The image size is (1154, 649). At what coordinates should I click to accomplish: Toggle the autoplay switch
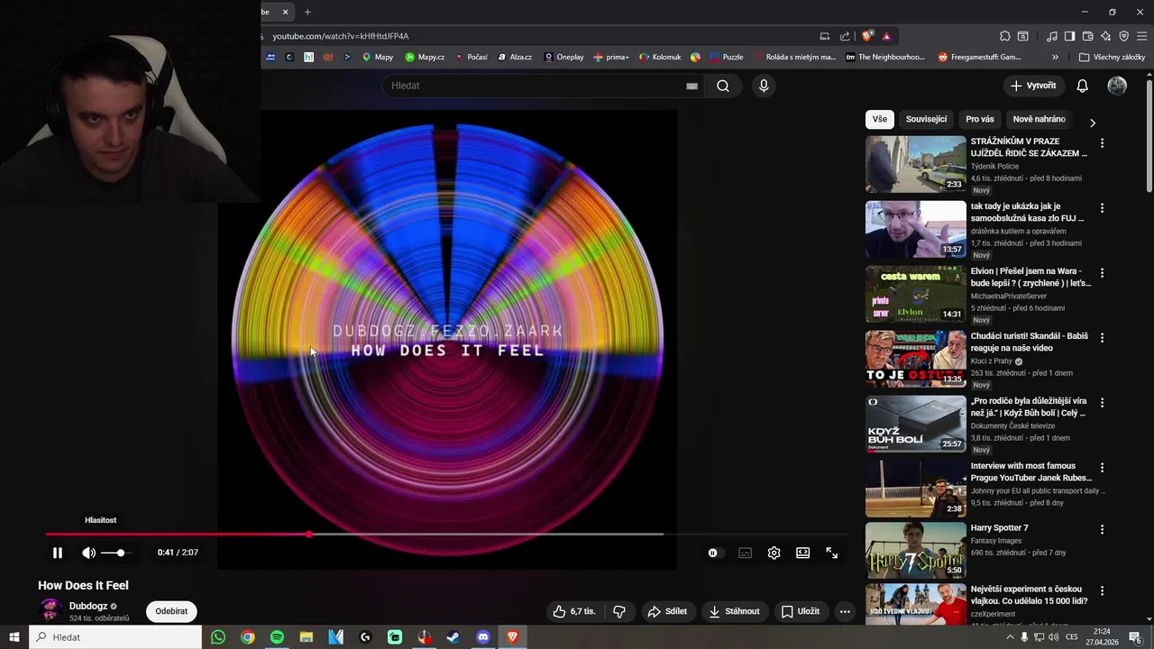[713, 553]
